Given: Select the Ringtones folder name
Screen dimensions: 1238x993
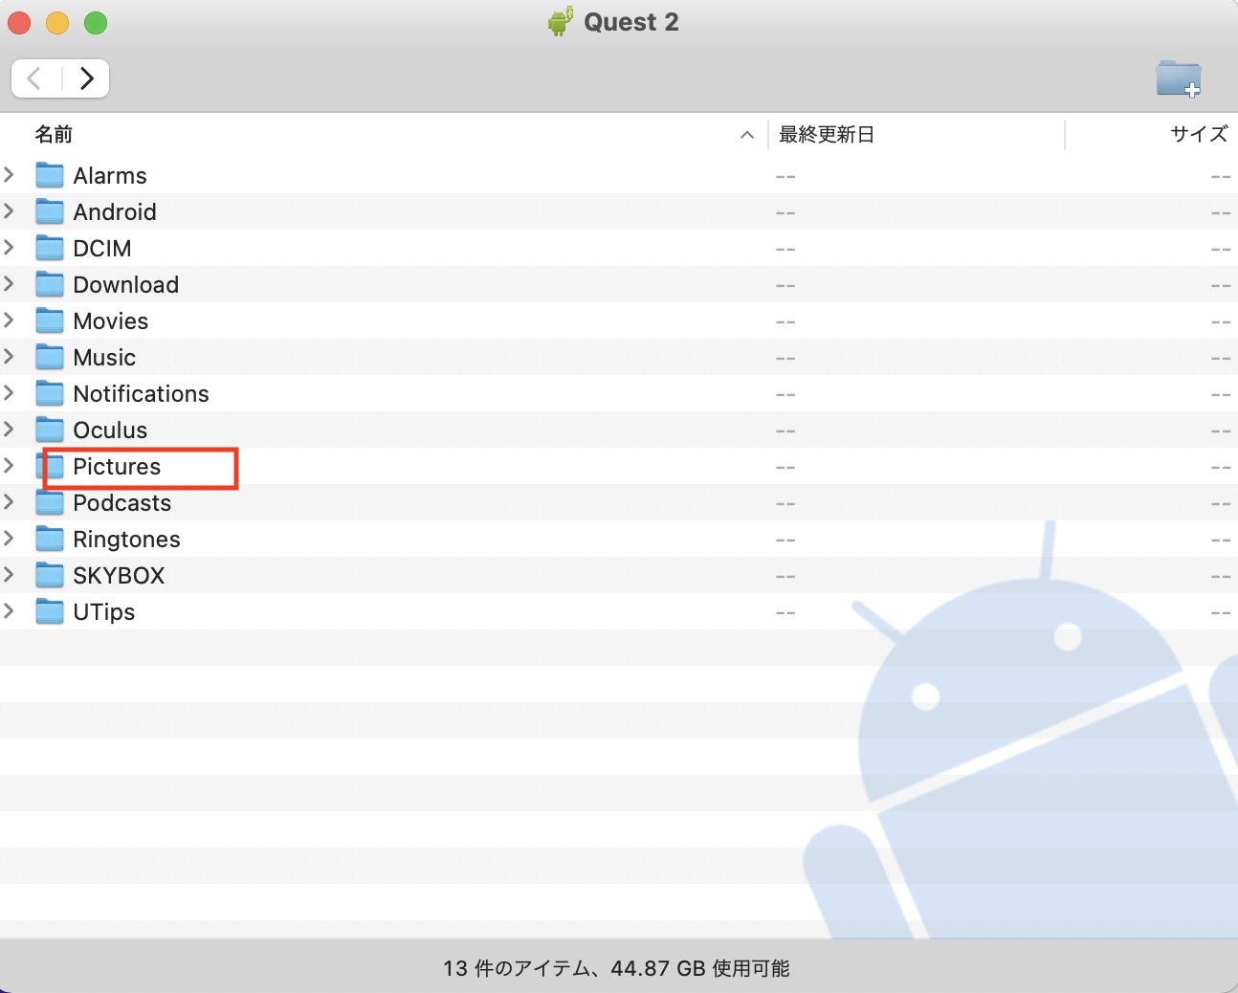Looking at the screenshot, I should coord(127,540).
